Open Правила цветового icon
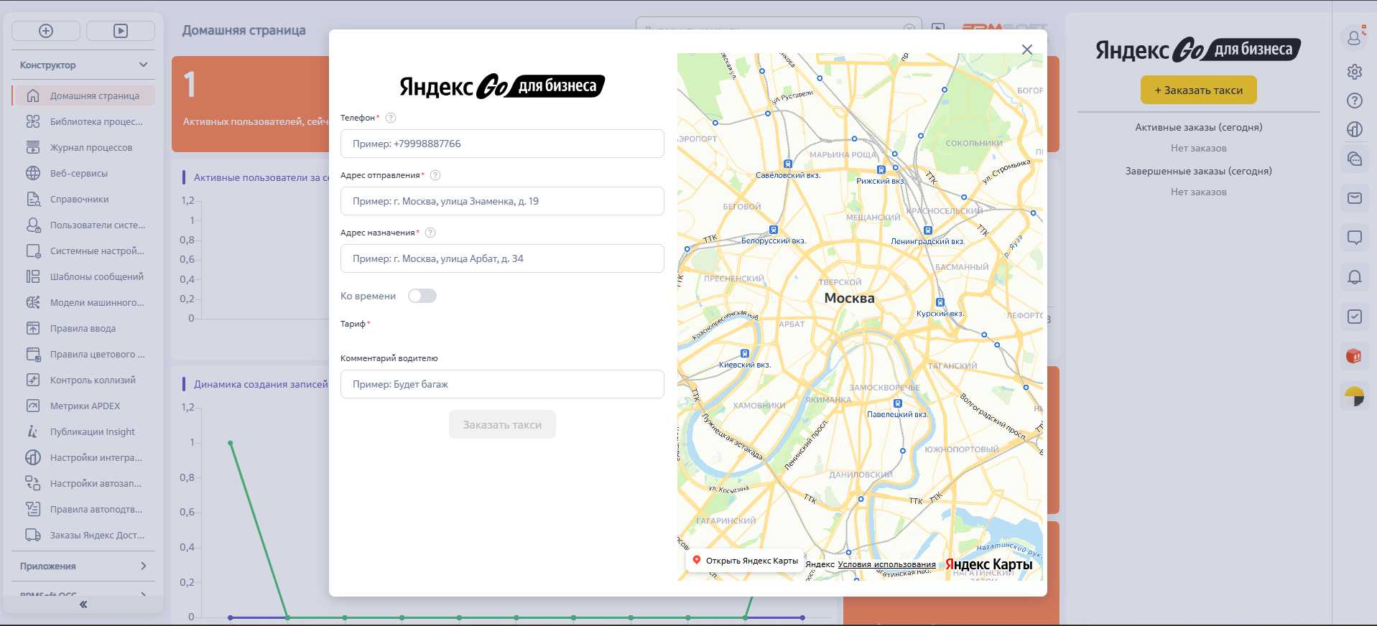The height and width of the screenshot is (626, 1377). (x=33, y=354)
